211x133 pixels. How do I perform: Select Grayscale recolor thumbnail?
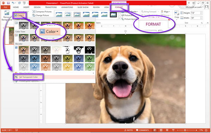[x=34, y=50]
